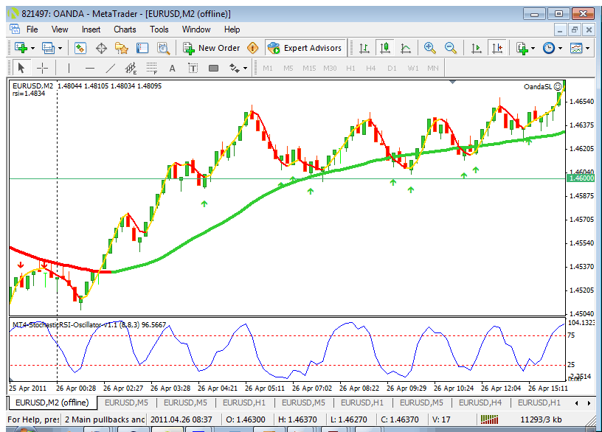Open the New Chart dropdown arrow
Image resolution: width=602 pixels, height=432 pixels.
32,49
